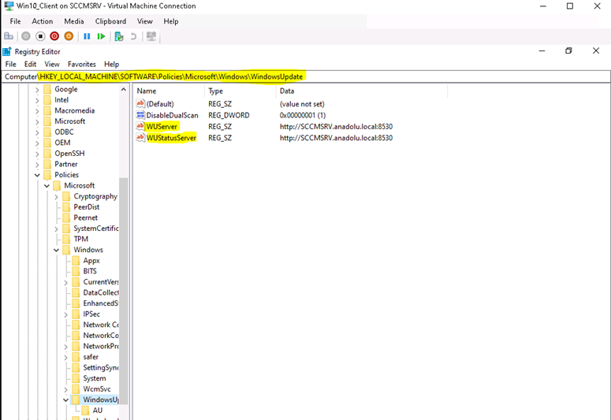Open Registry Editor Help menu
The image size is (611, 420).
tap(111, 65)
